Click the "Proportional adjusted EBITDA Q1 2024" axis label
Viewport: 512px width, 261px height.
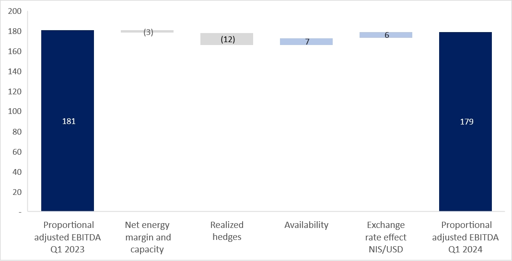[465, 237]
